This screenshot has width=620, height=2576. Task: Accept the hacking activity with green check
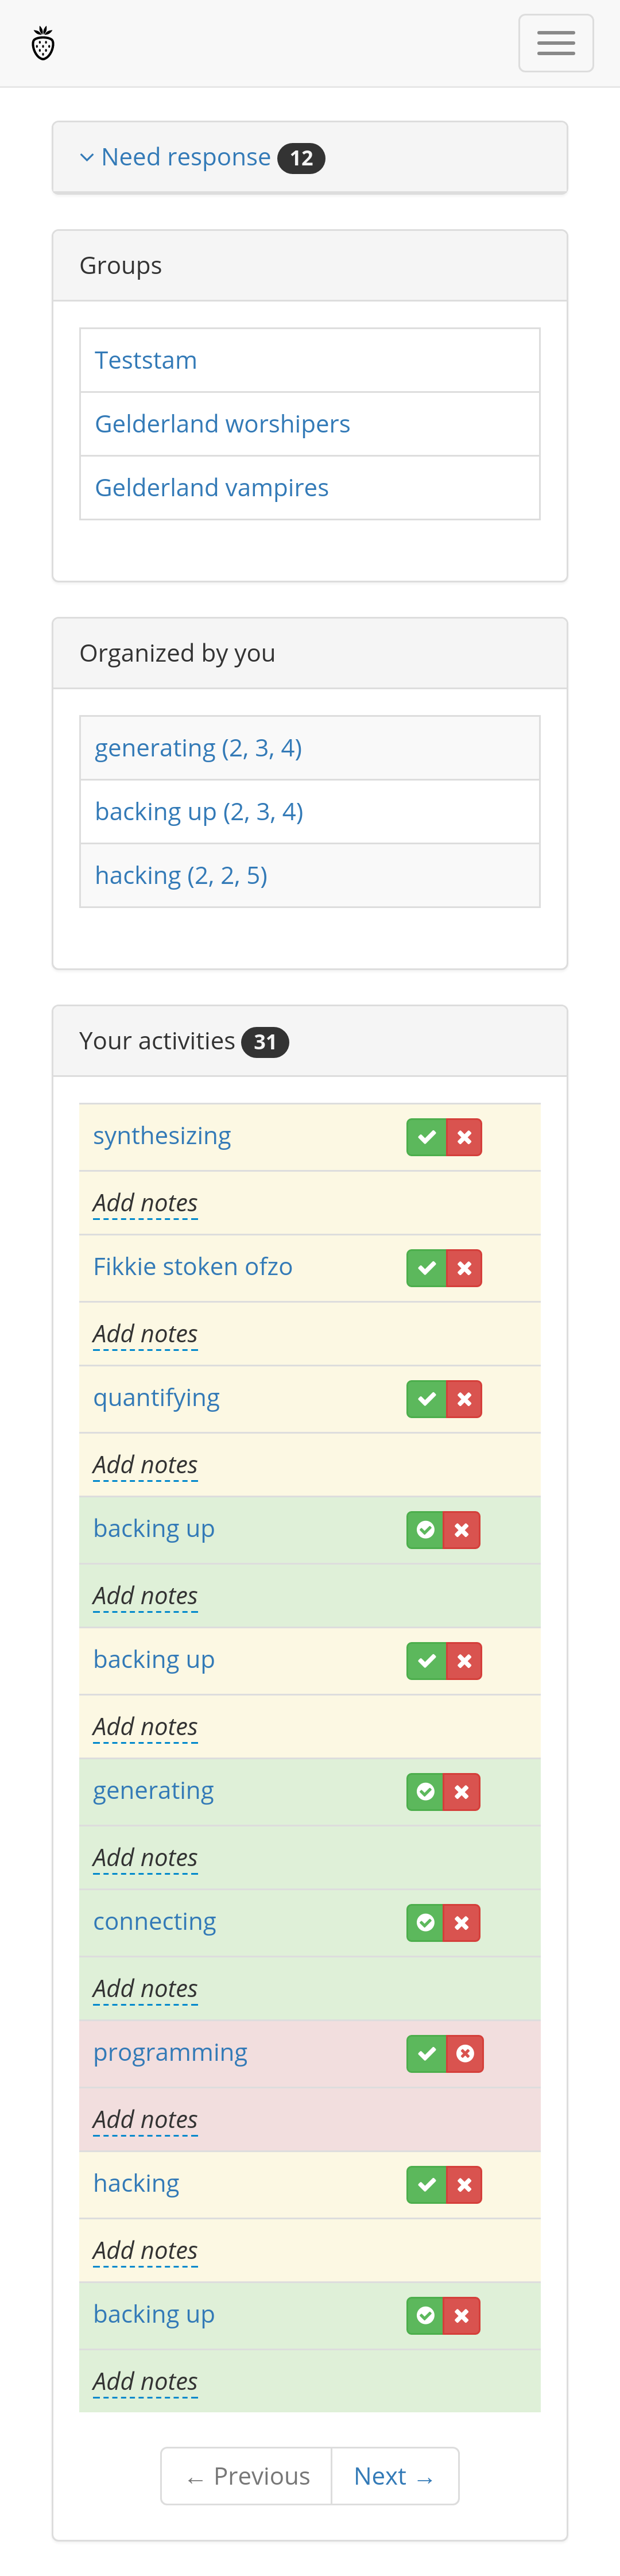tap(426, 2185)
